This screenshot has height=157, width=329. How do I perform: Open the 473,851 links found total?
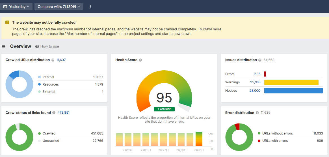(x=64, y=113)
